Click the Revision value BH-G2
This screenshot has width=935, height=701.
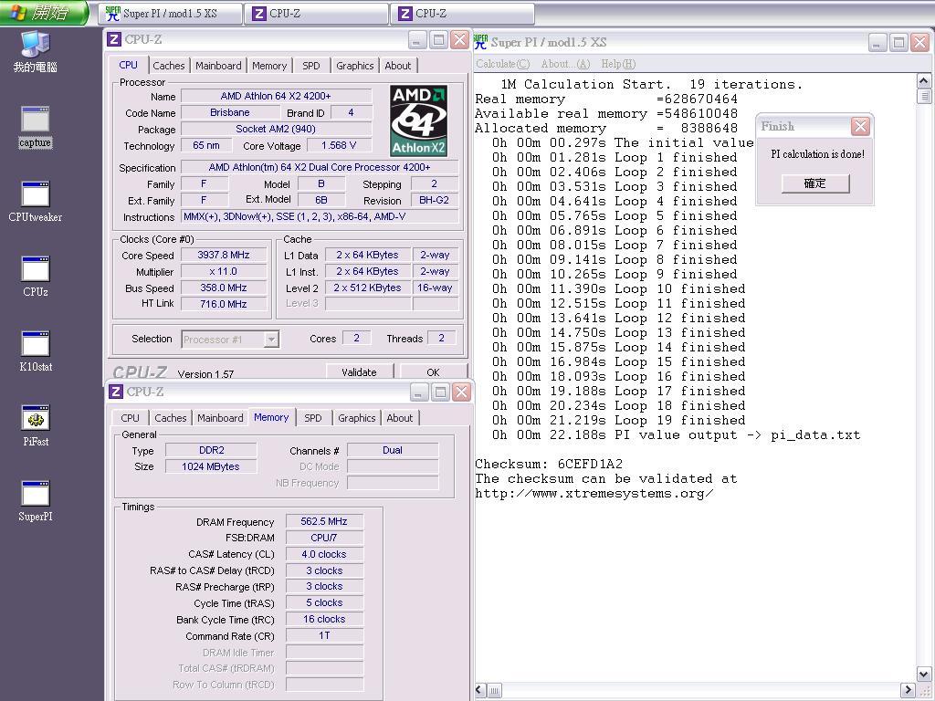coord(434,200)
